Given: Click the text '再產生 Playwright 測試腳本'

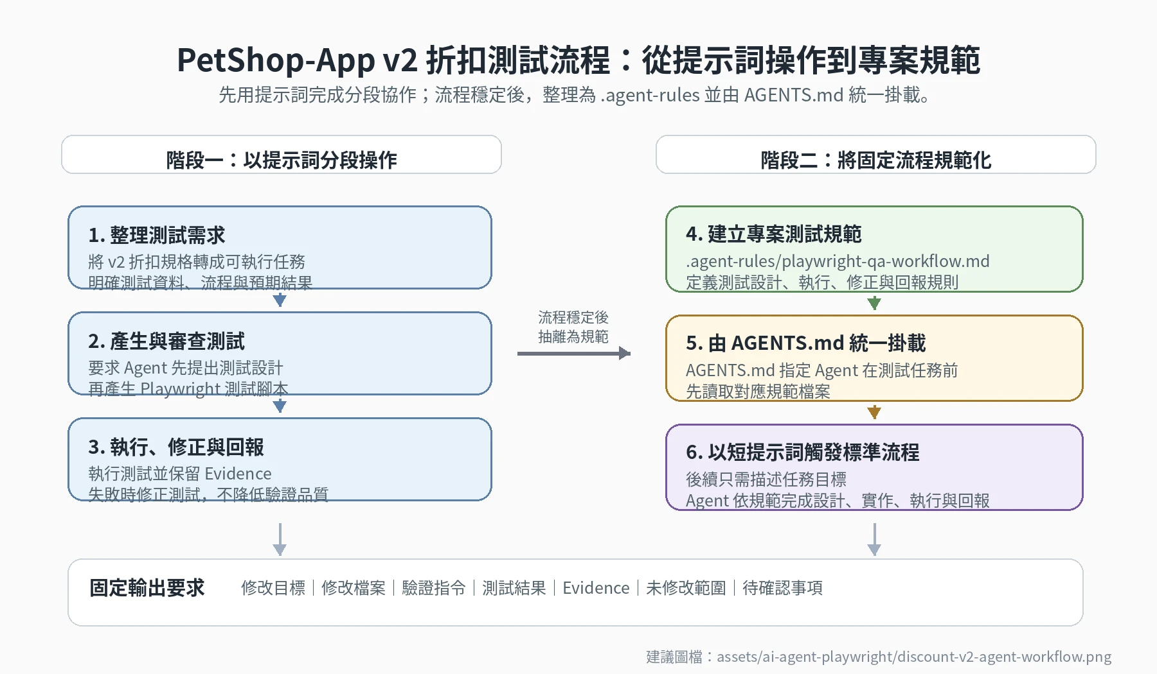Looking at the screenshot, I should [188, 388].
